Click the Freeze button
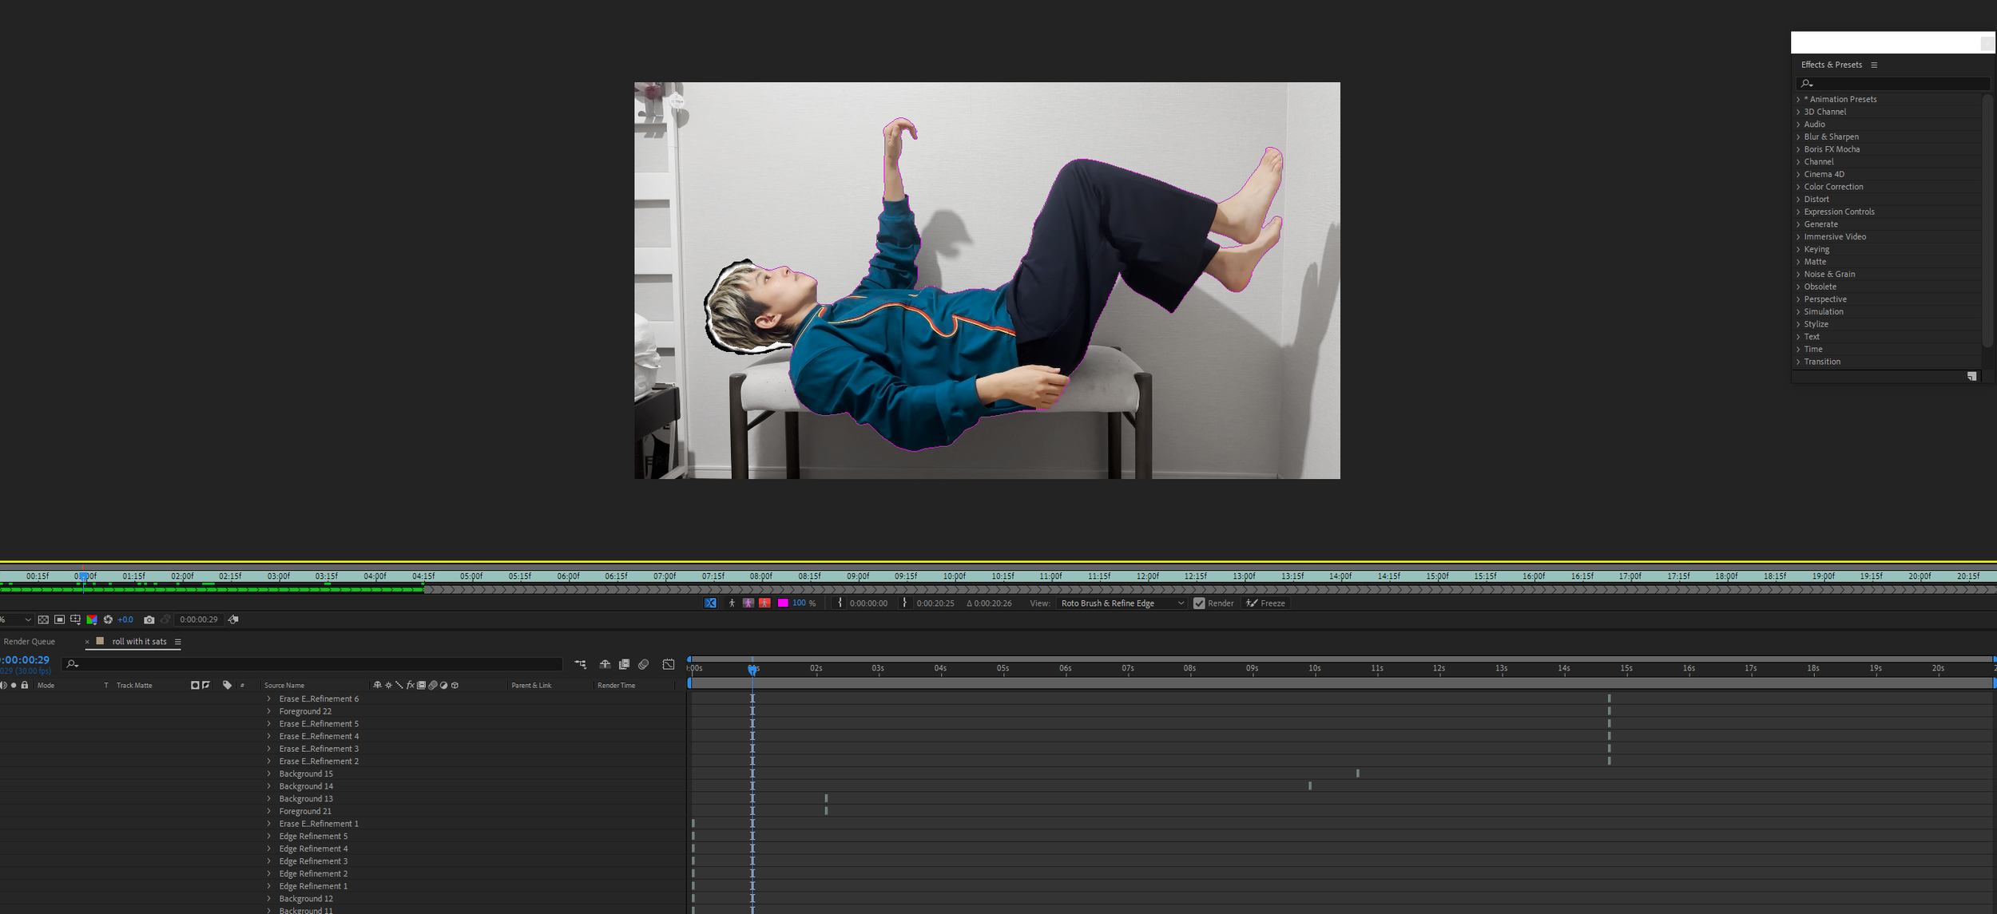 click(1266, 603)
